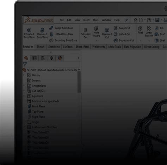Open the DimXpertManager crosshair tab
The height and width of the screenshot is (165, 167).
pos(51,58)
